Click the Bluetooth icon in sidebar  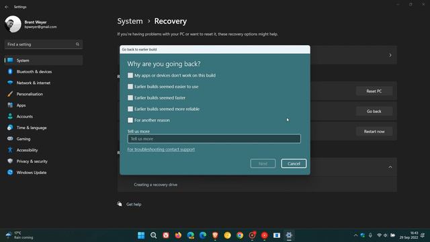click(x=10, y=71)
